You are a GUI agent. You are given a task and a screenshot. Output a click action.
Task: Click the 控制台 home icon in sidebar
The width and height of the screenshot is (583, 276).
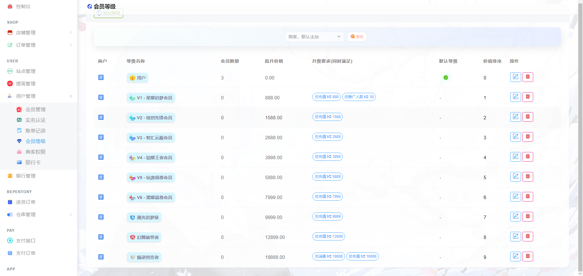10,7
